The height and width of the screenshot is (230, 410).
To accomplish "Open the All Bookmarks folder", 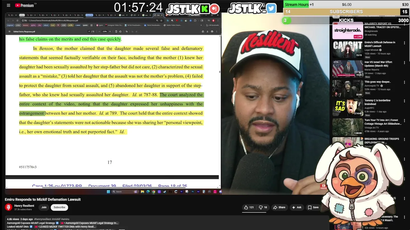I will coord(213,25).
